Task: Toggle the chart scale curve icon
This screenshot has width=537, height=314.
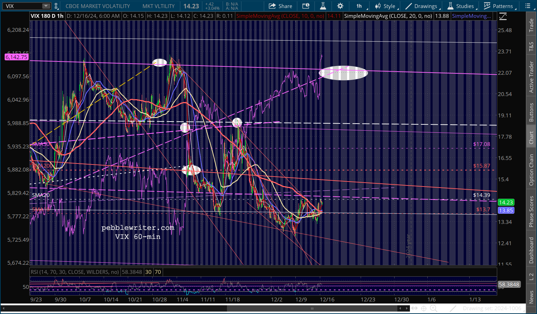Action: pos(503,16)
